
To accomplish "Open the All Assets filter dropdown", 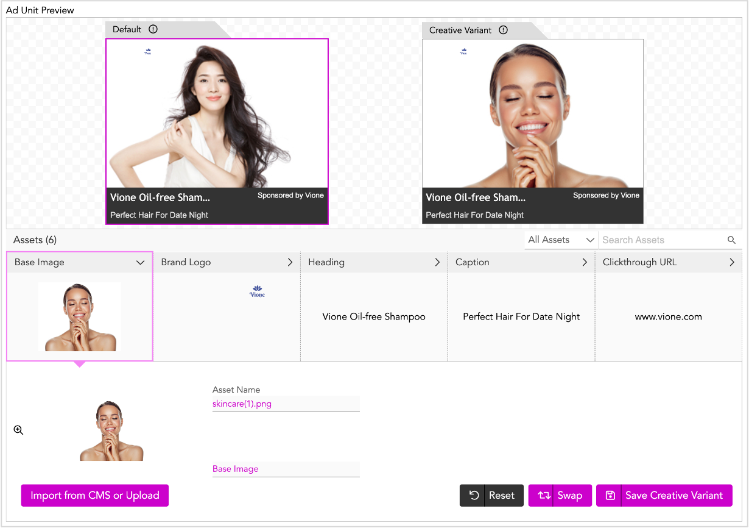I will point(561,240).
